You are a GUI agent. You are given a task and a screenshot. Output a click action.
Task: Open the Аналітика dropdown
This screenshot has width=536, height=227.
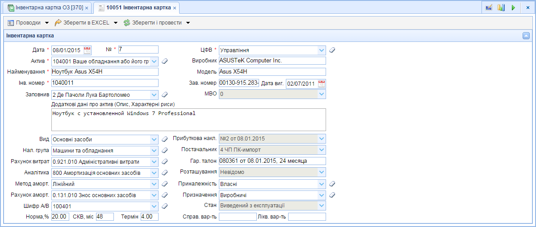(154, 173)
